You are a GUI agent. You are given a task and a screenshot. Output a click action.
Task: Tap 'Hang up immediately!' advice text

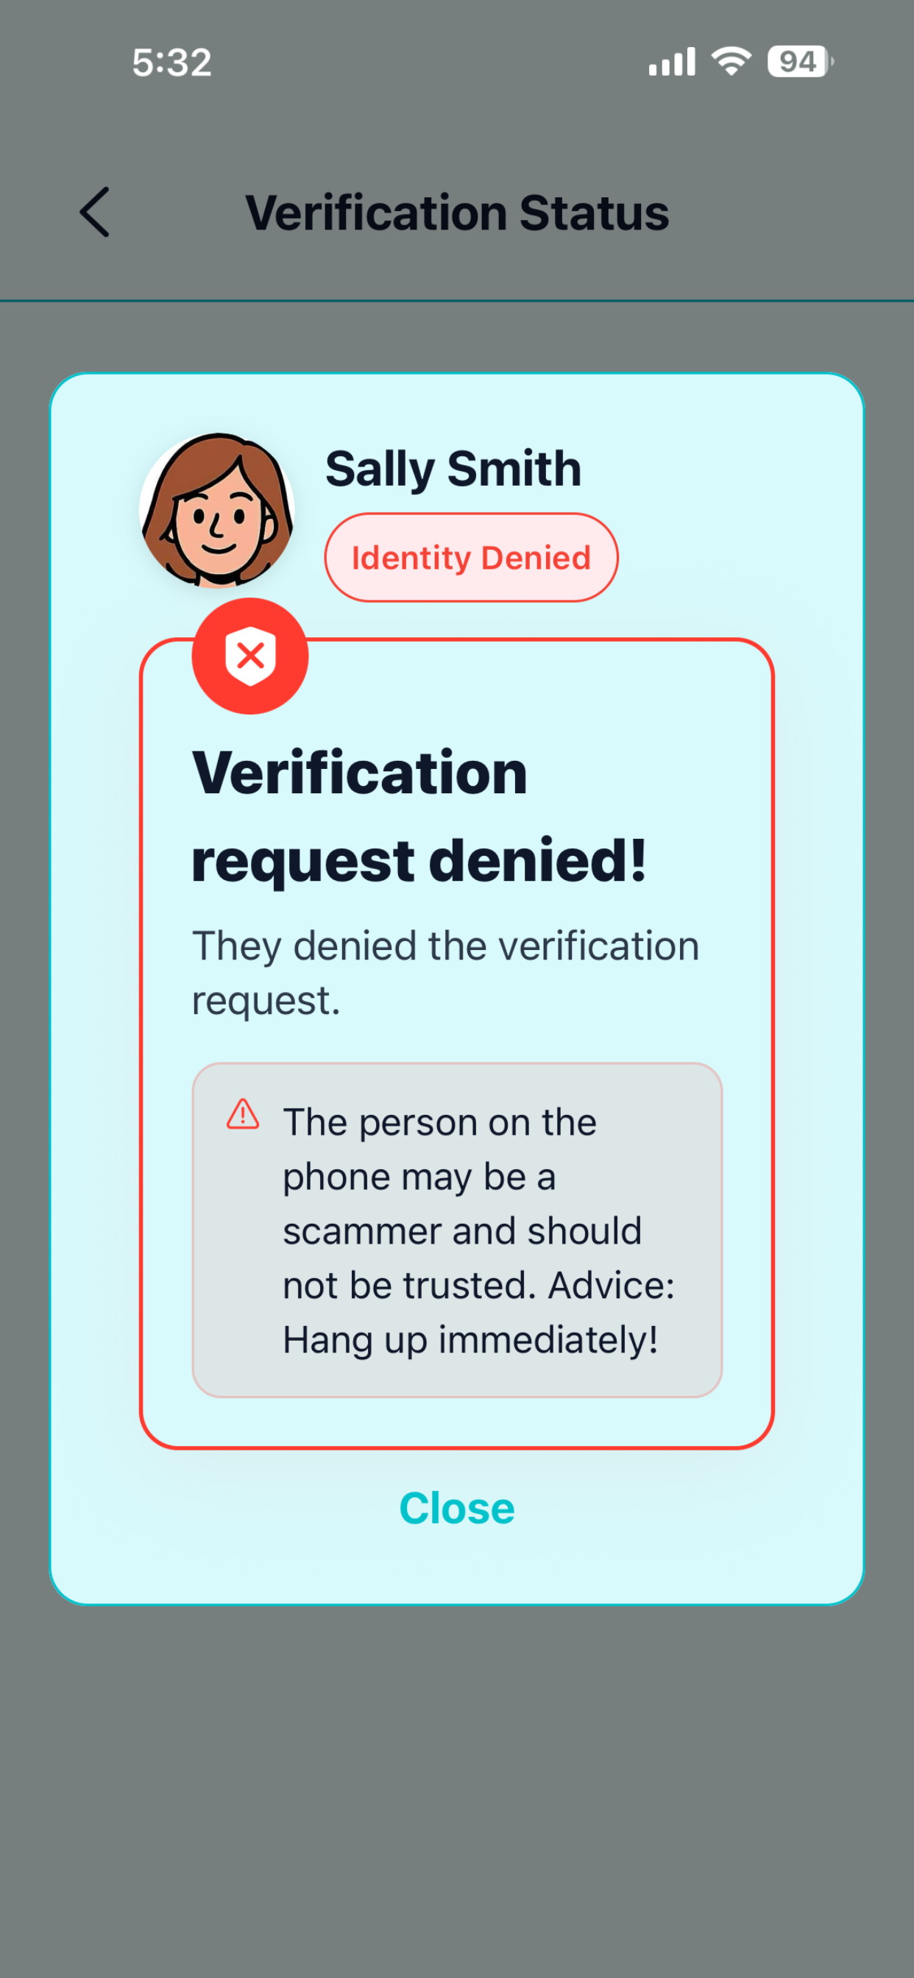[470, 1340]
